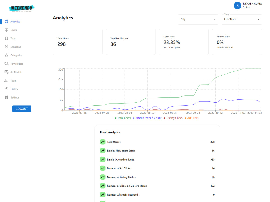Go to the Tags section

point(13,39)
